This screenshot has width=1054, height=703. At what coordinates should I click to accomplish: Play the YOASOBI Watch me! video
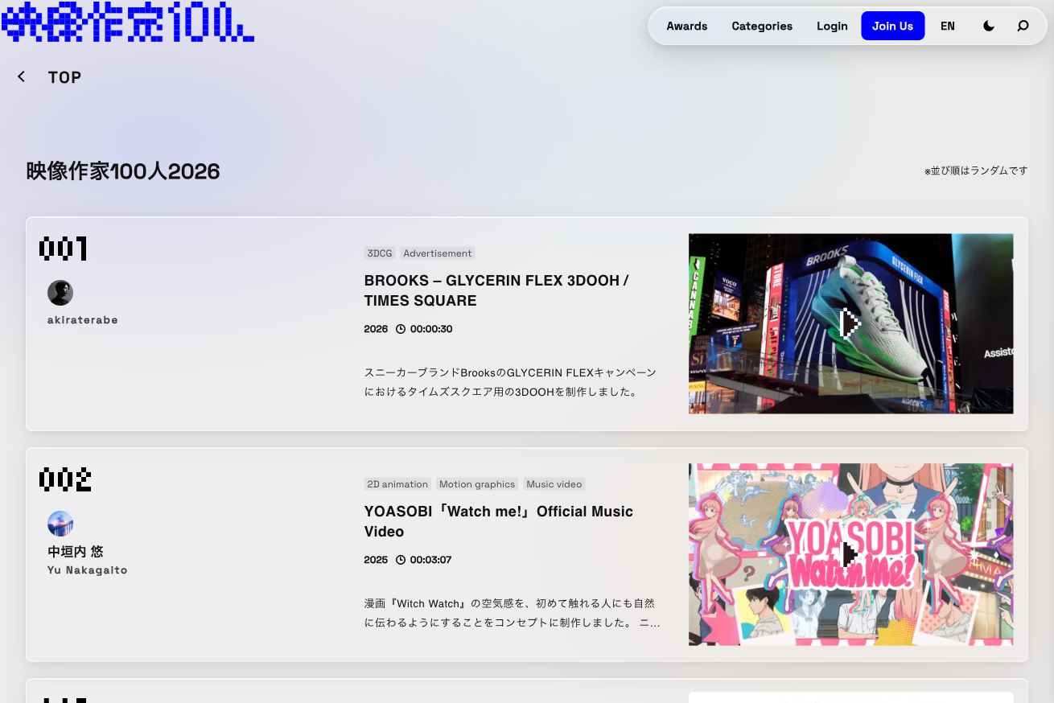pos(850,554)
